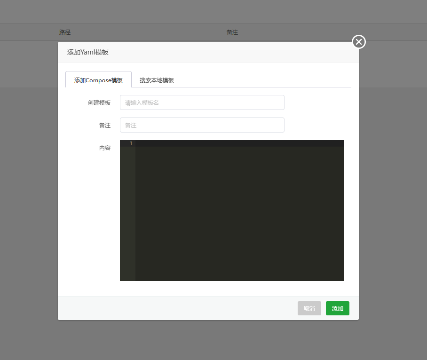Click the dialog footer bar left of 取消

click(179, 308)
